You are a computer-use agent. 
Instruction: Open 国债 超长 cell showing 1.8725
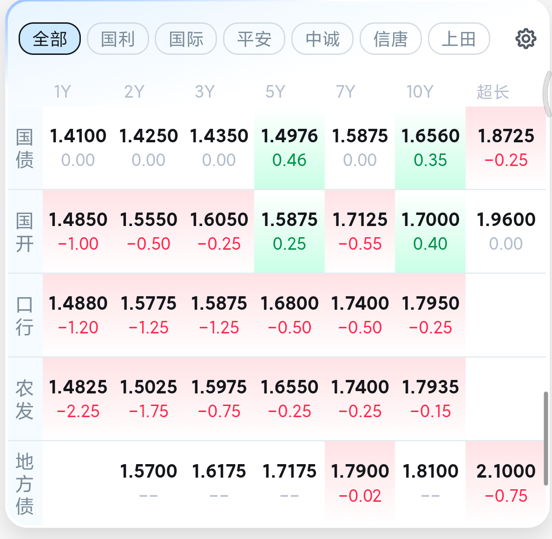click(x=506, y=147)
